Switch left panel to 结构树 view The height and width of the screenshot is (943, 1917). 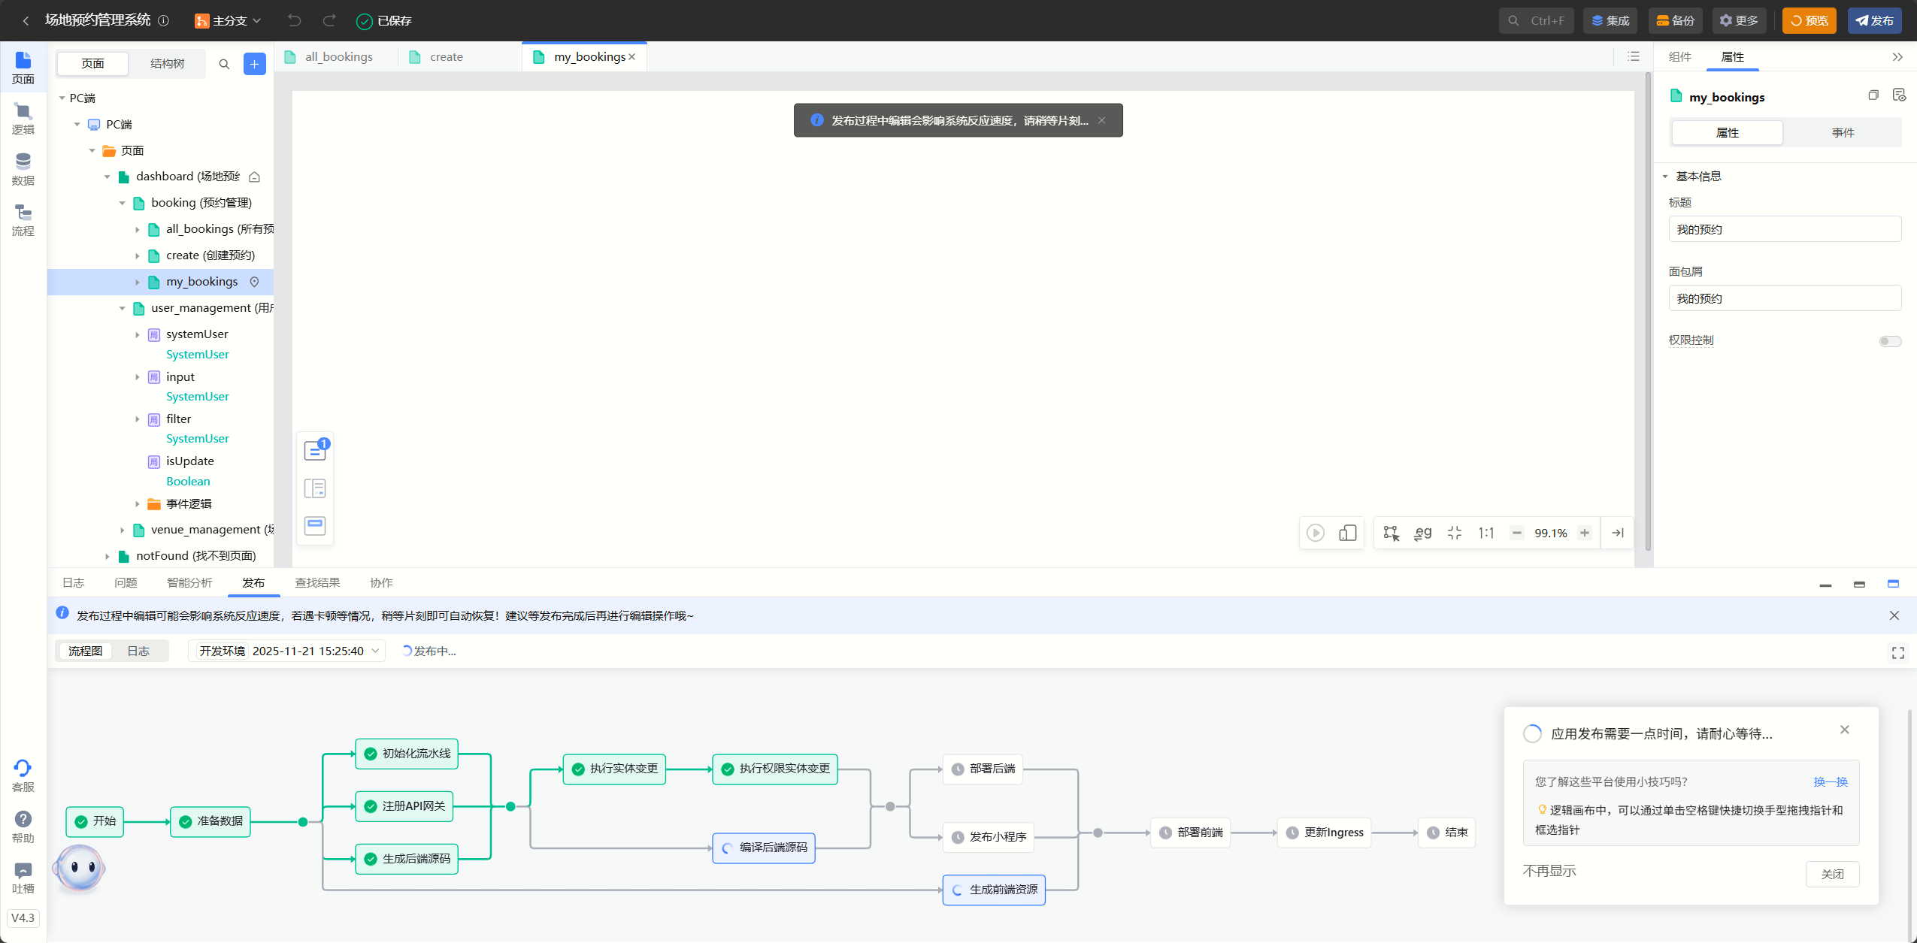coord(167,64)
